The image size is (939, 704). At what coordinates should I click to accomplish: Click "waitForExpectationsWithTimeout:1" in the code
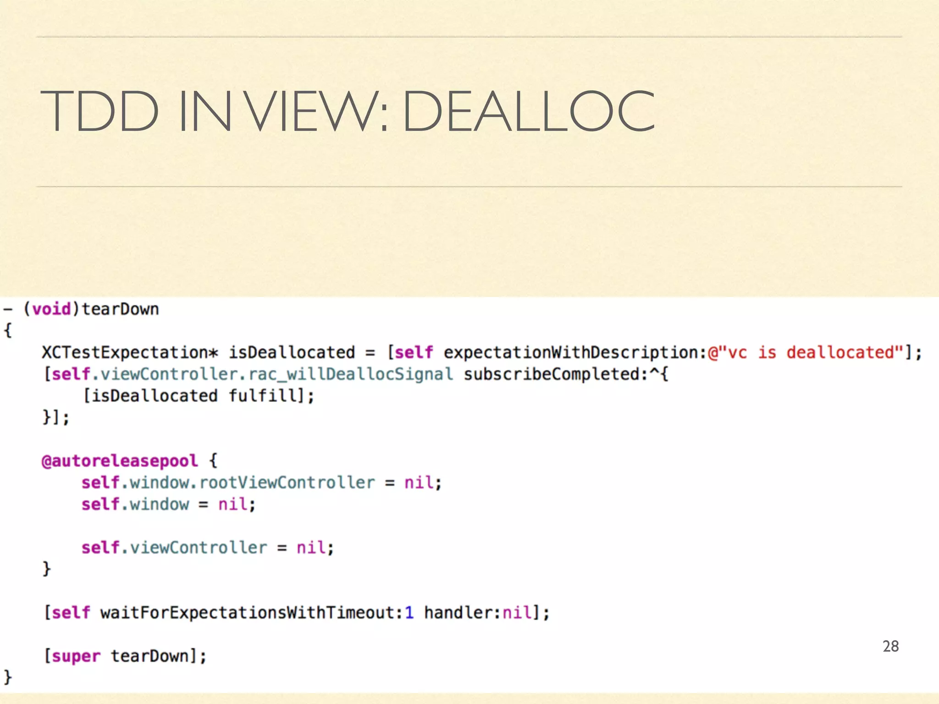point(257,613)
